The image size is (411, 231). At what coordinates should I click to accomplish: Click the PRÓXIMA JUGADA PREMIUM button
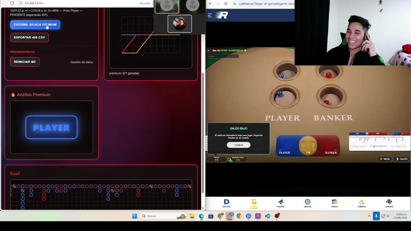point(35,25)
